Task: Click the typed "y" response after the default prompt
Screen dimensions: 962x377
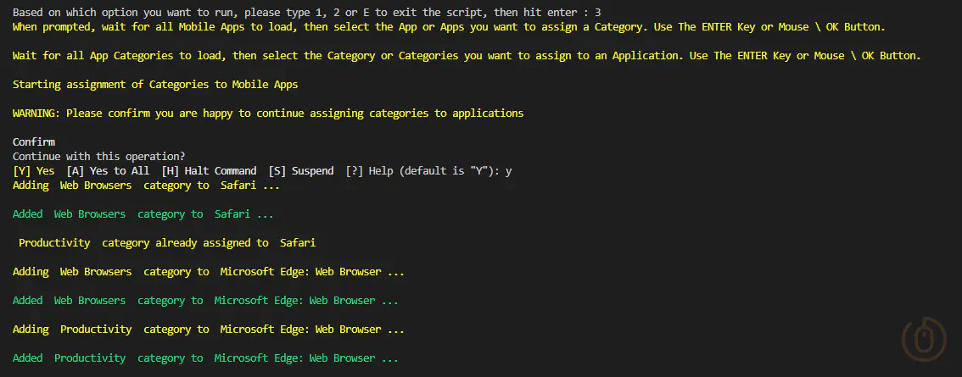Action: tap(508, 171)
